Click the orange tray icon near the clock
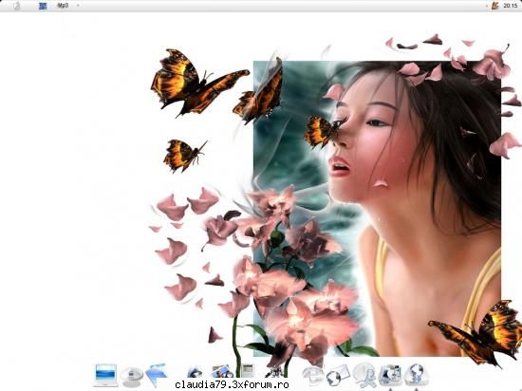 (495, 6)
